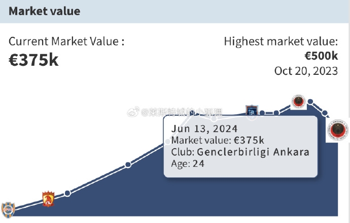Click the current market value €375k figure

(x=33, y=60)
